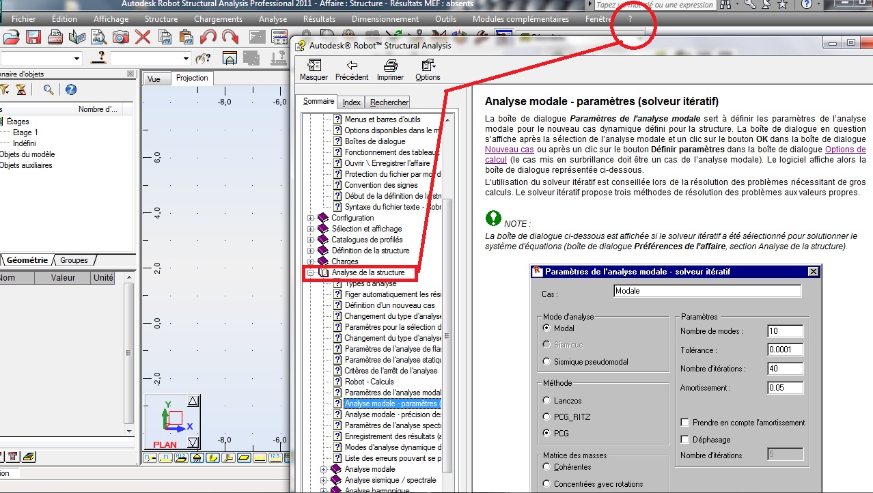Click the Save (floppy disk) toolbar icon
873x493 pixels.
click(x=33, y=37)
